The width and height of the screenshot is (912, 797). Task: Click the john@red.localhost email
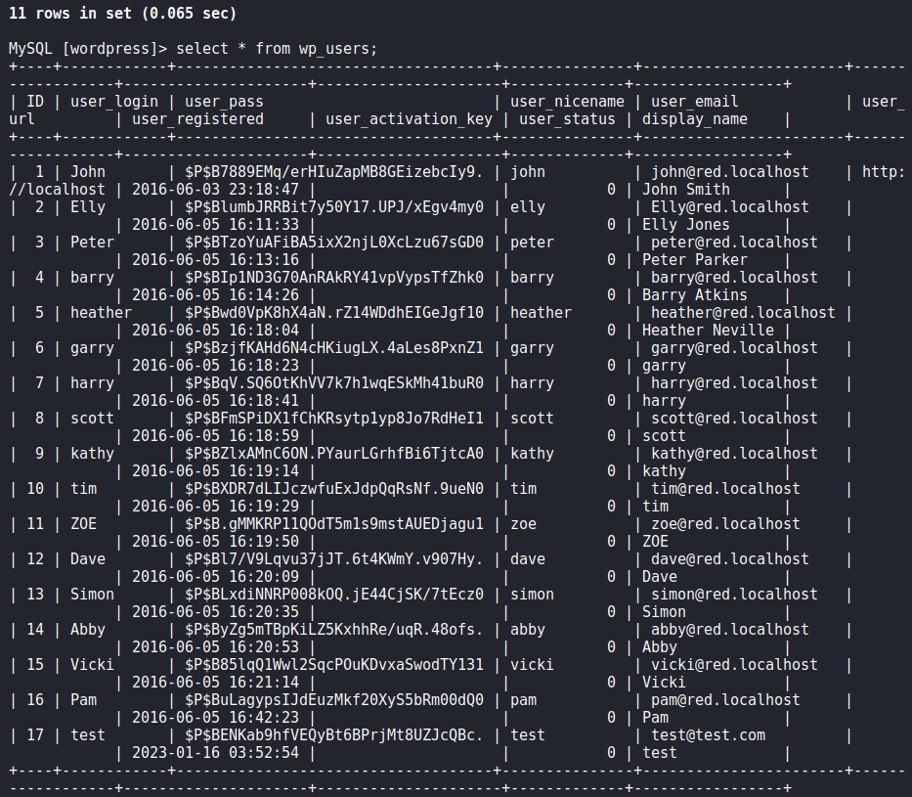pos(730,172)
